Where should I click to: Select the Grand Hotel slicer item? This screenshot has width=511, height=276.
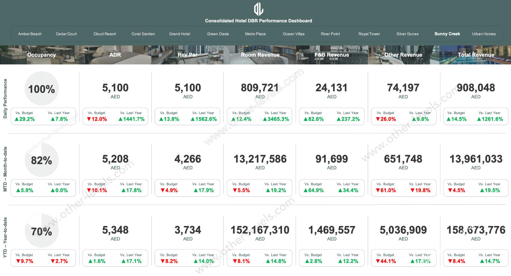coord(179,34)
